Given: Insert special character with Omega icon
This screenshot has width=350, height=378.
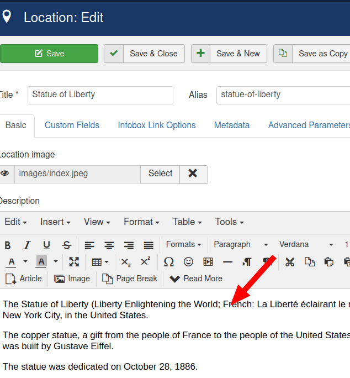Looking at the screenshot, I should (x=168, y=262).
